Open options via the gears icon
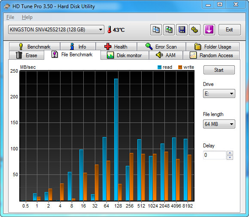The width and height of the screenshot is (249, 217). click(194, 30)
